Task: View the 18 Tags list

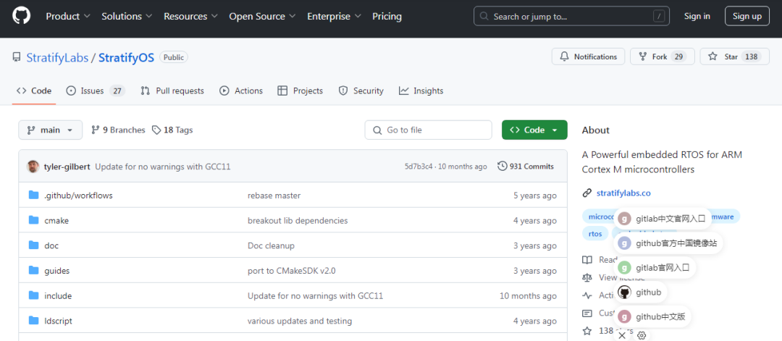Action: pos(172,130)
